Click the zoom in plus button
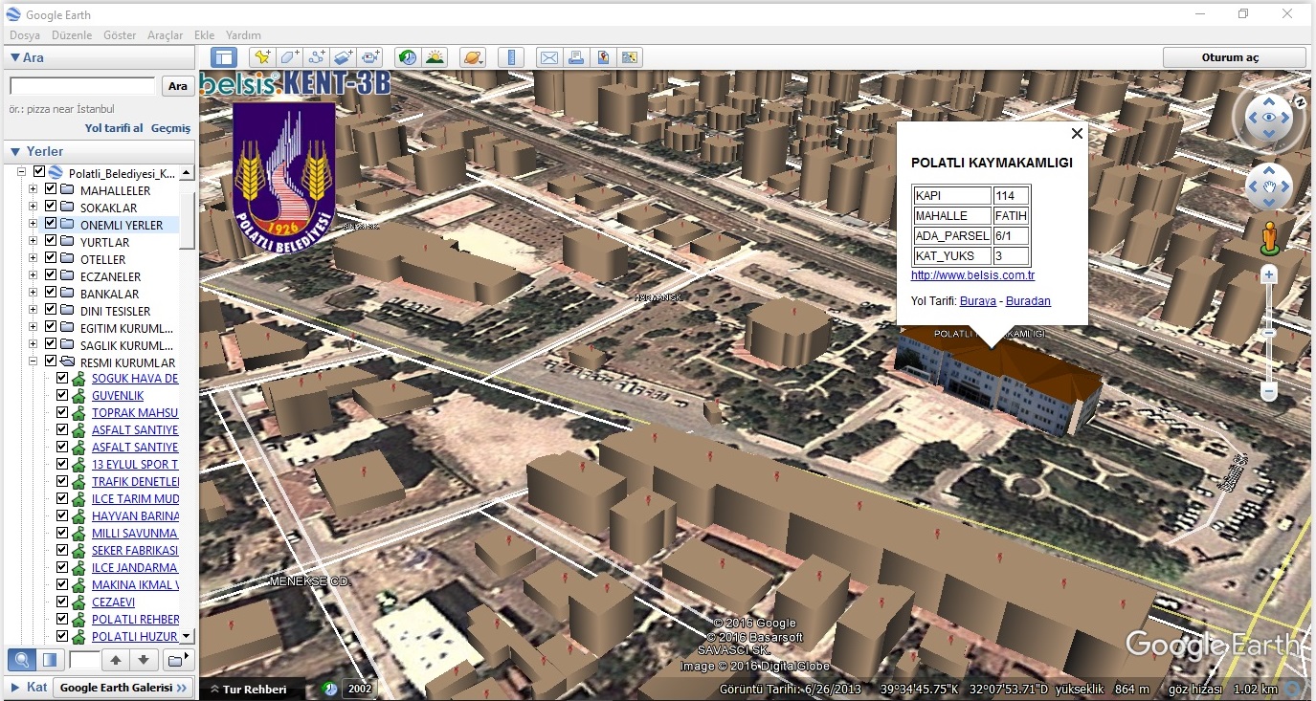This screenshot has height=701, width=1316. point(1269,275)
